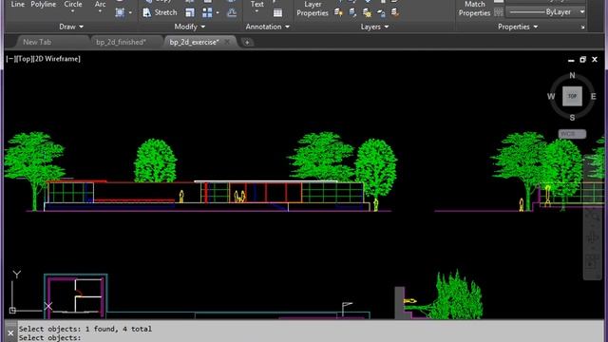Open the ByLayer linetype dropdown
This screenshot has height=342, width=608.
point(582,12)
